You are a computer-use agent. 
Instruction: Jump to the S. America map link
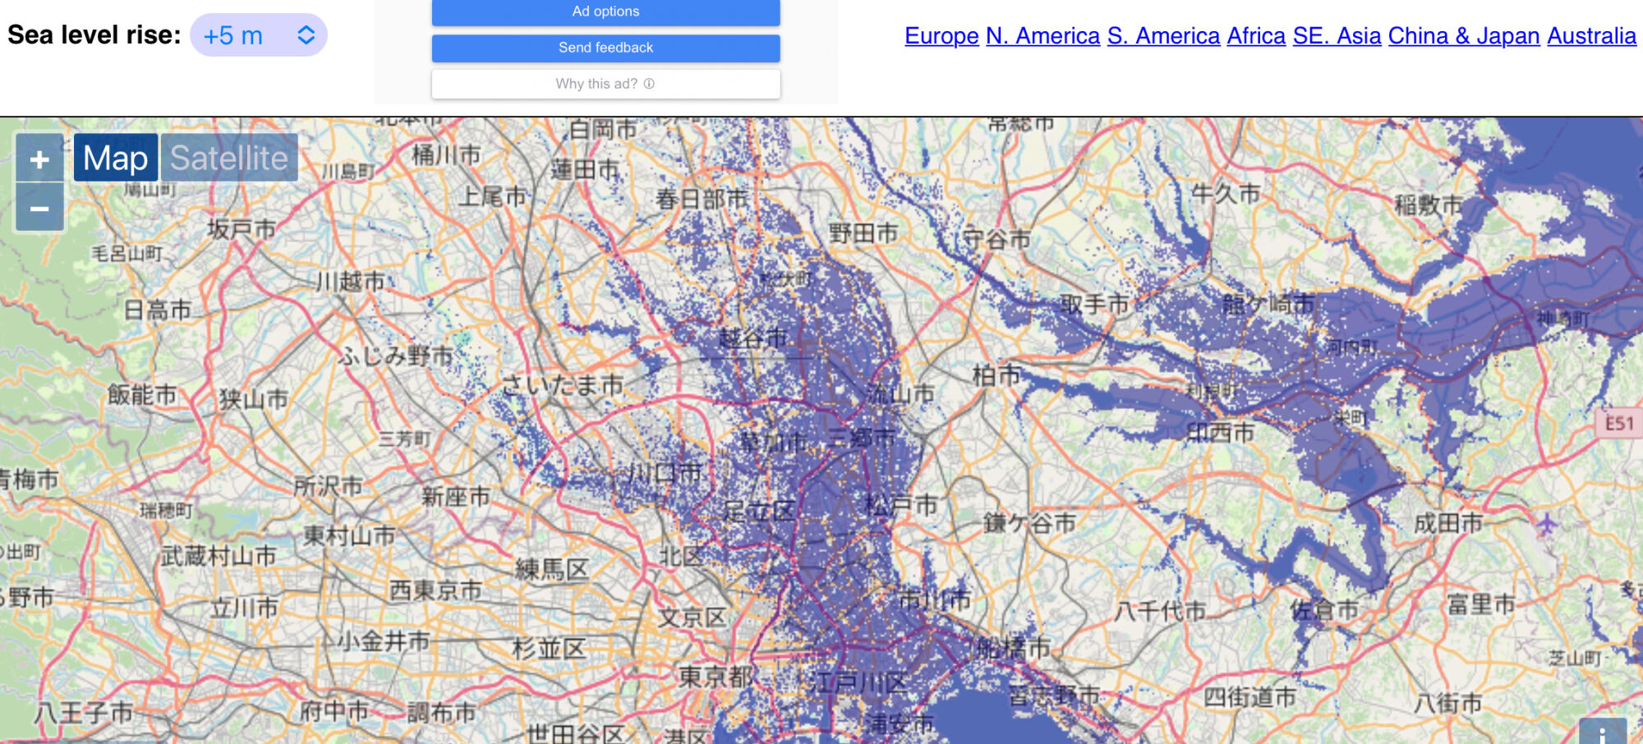tap(1163, 36)
